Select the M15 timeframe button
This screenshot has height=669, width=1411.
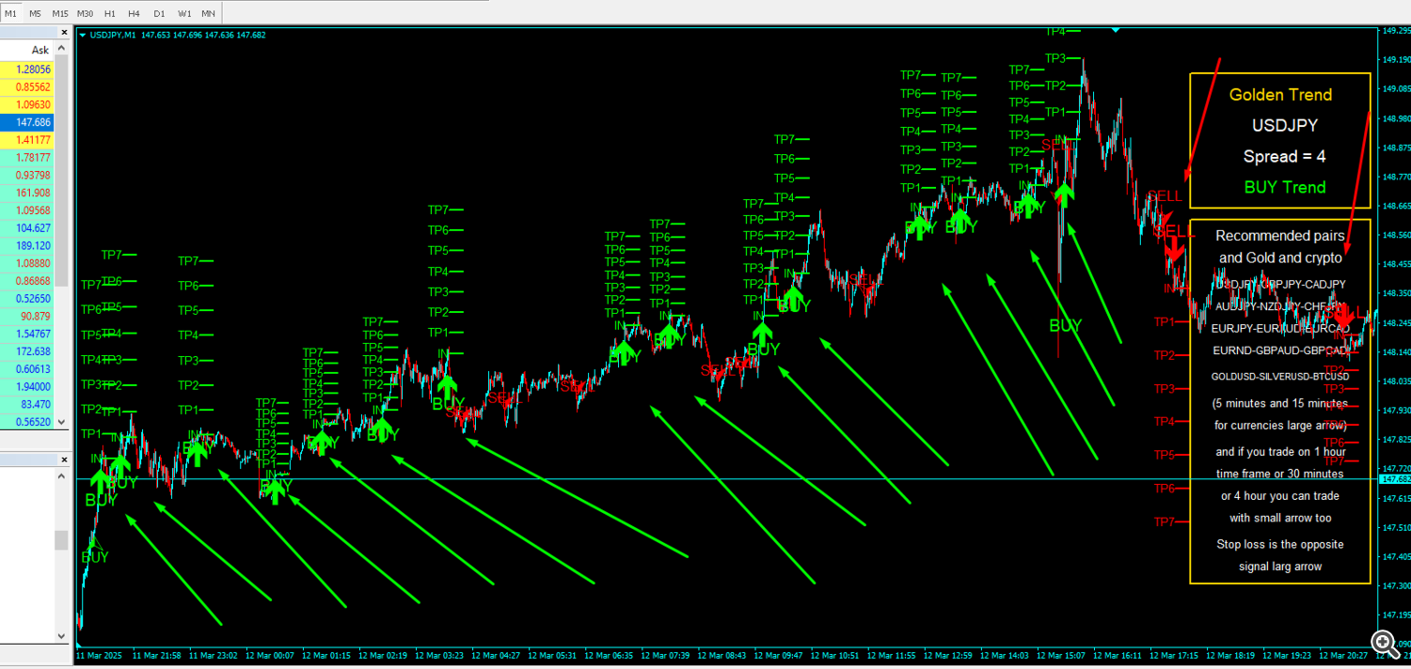click(59, 13)
